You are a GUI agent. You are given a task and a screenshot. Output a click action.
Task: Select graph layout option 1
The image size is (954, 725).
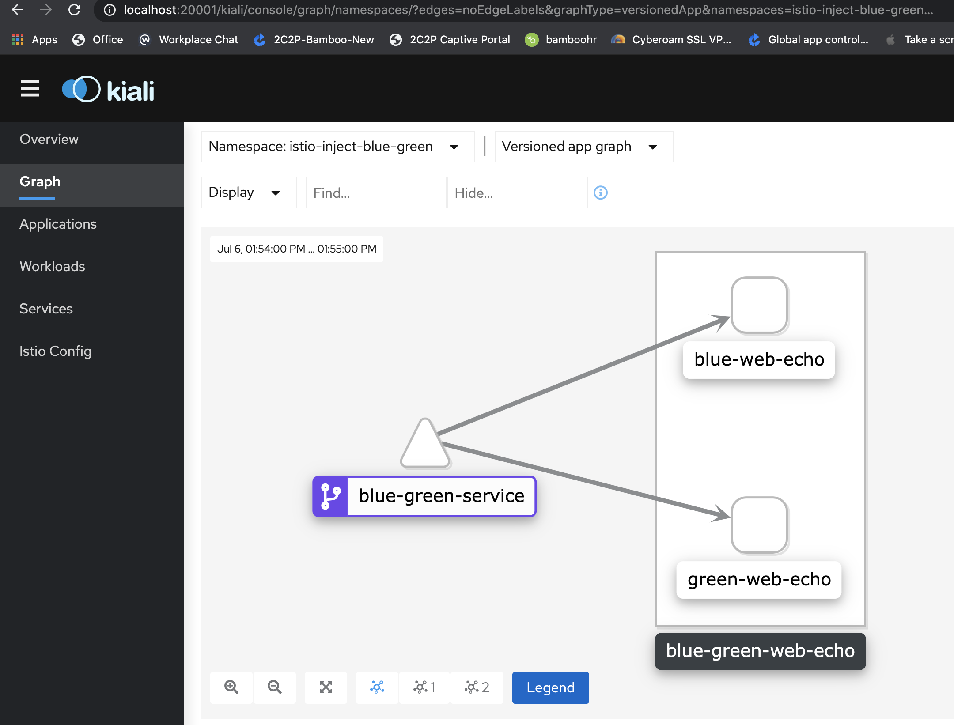click(x=424, y=687)
